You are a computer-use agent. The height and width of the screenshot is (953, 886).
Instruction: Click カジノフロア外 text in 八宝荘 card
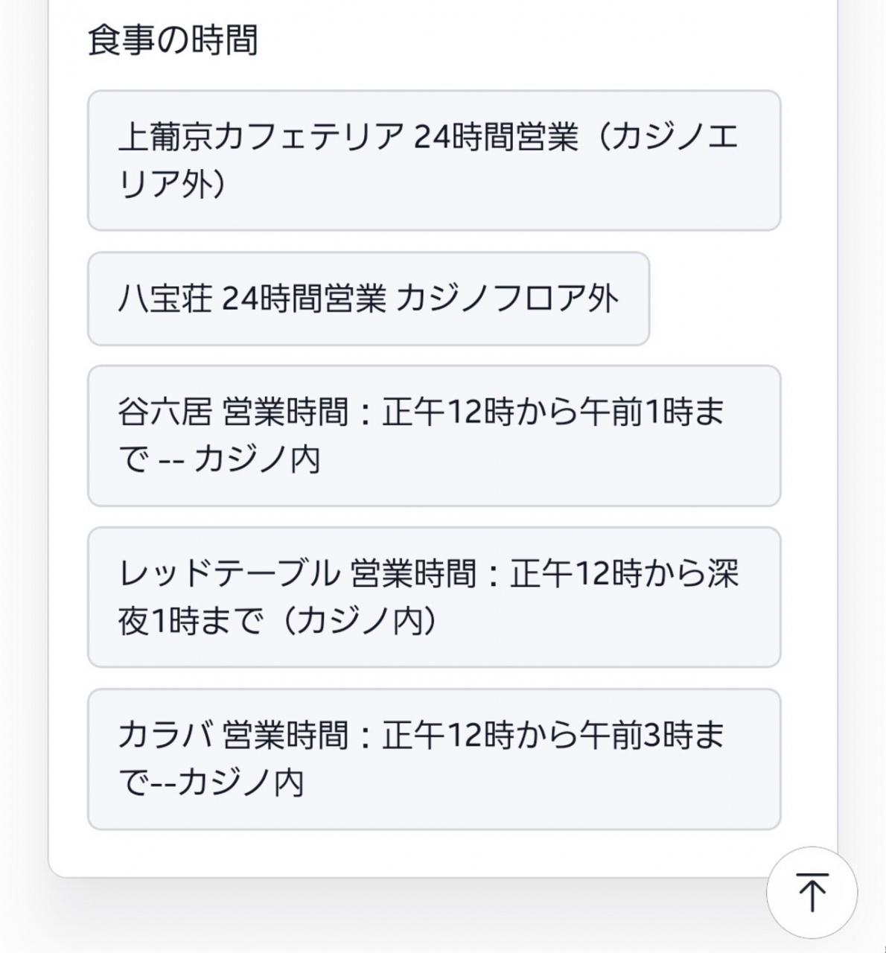click(507, 299)
